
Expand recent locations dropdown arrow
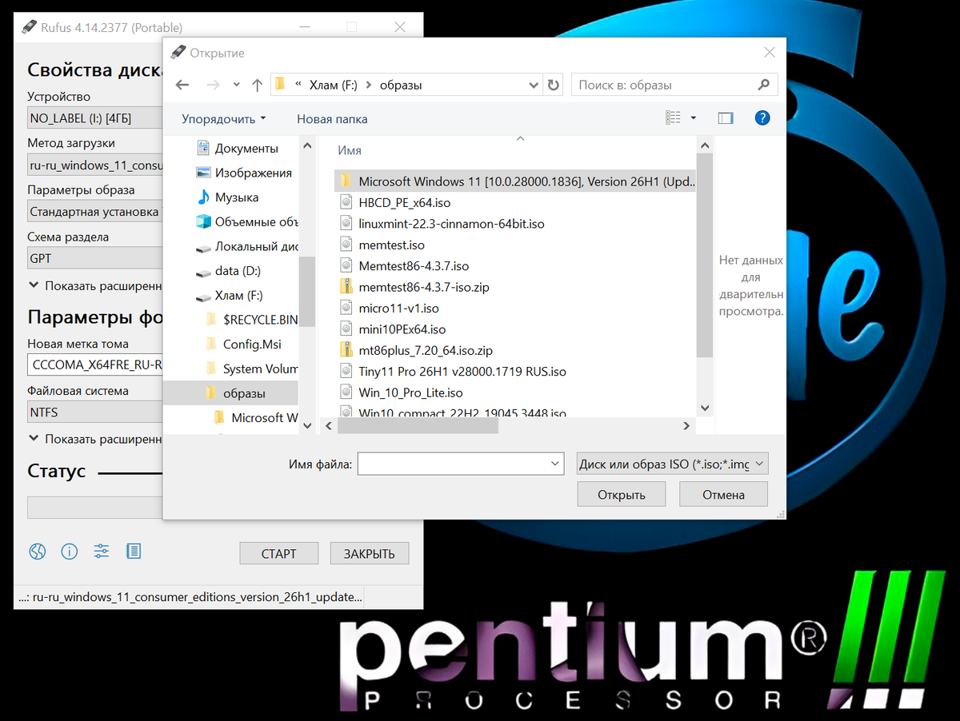[236, 85]
